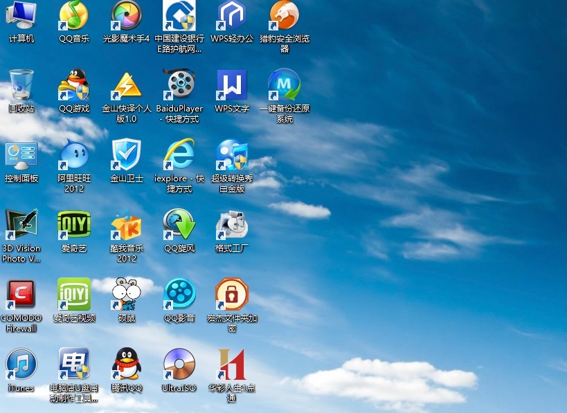Select the 回收站 Recycle Bin
The width and height of the screenshot is (567, 413).
(21, 85)
